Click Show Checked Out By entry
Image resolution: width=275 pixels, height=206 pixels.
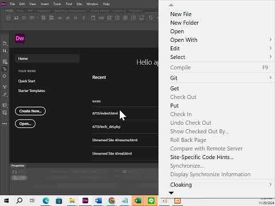(199, 132)
